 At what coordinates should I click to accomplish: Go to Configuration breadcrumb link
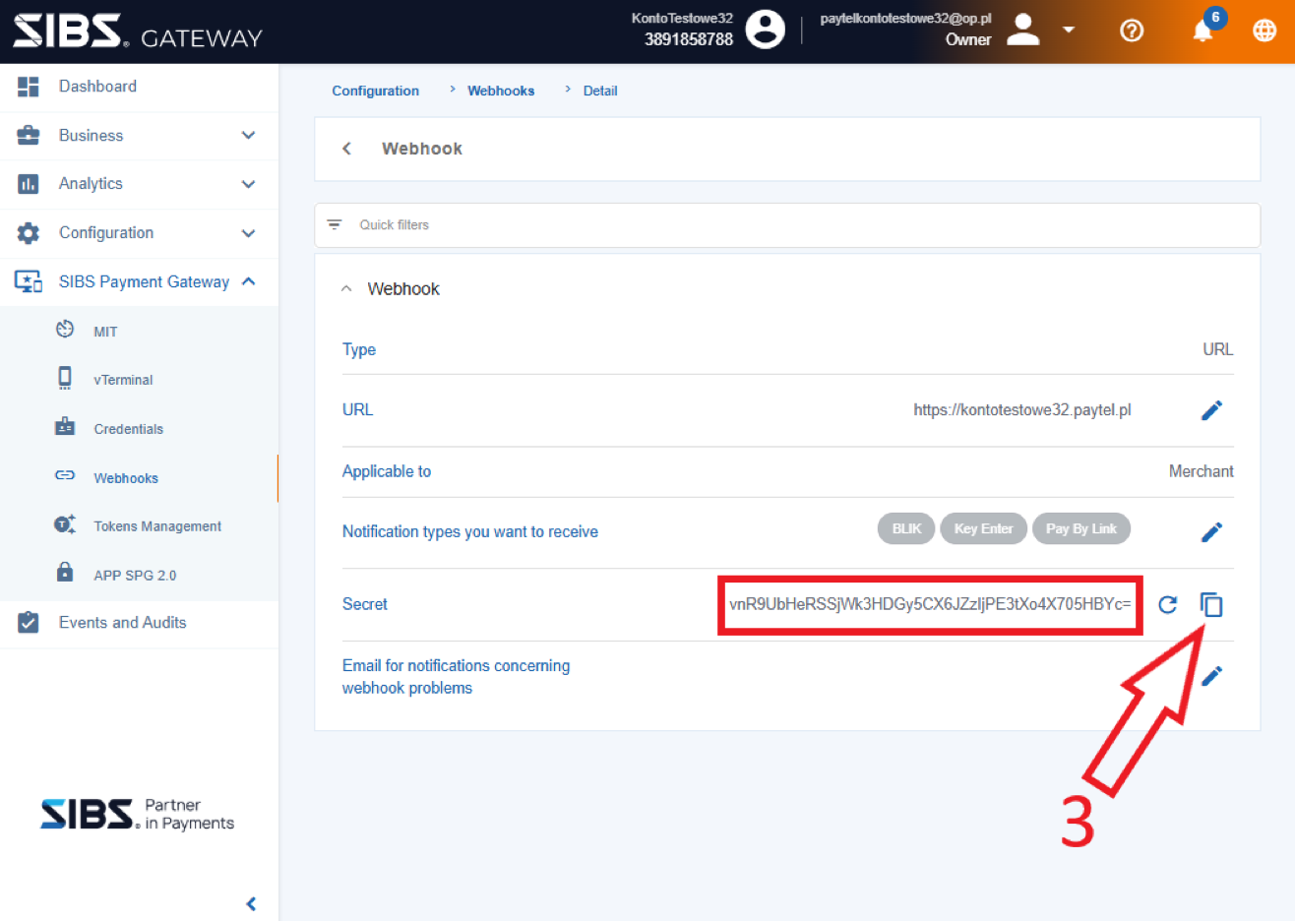[x=375, y=91]
